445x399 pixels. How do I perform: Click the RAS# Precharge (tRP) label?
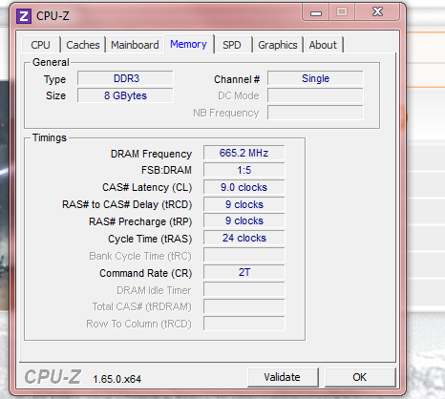pyautogui.click(x=140, y=221)
